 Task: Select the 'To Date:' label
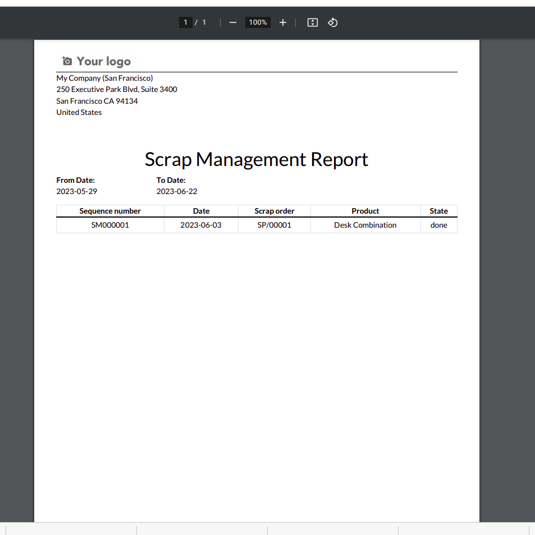171,180
